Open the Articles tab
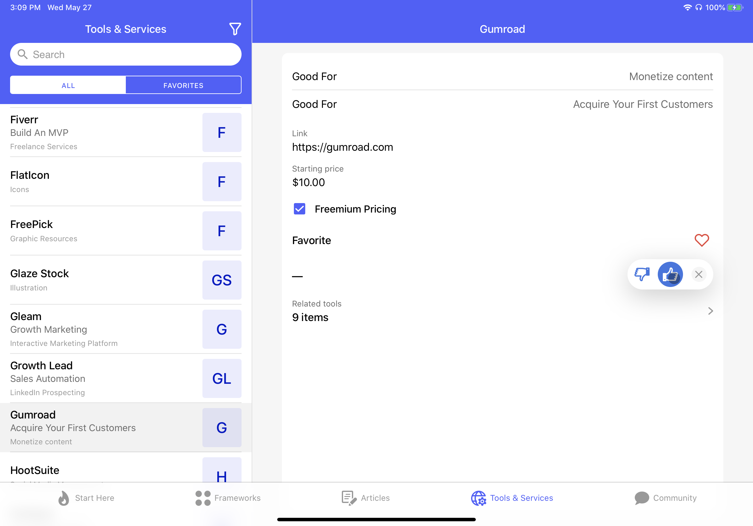753x526 pixels. coord(366,498)
